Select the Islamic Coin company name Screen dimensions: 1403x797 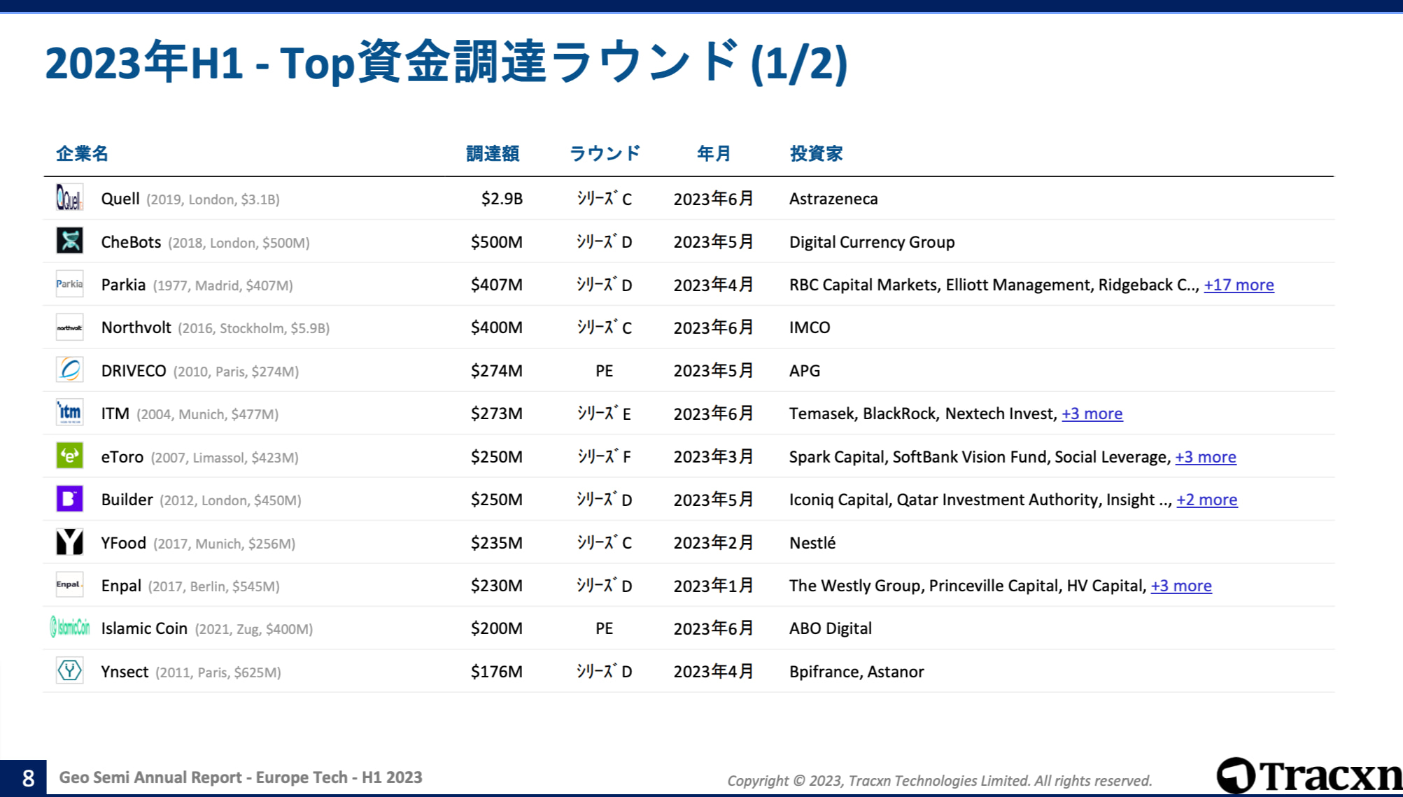point(144,628)
